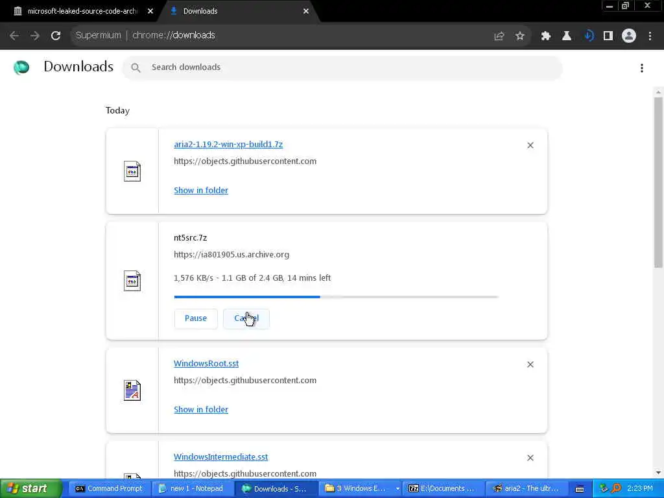Image resolution: width=664 pixels, height=498 pixels.
Task: Open the profile avatar icon
Action: coord(629,36)
